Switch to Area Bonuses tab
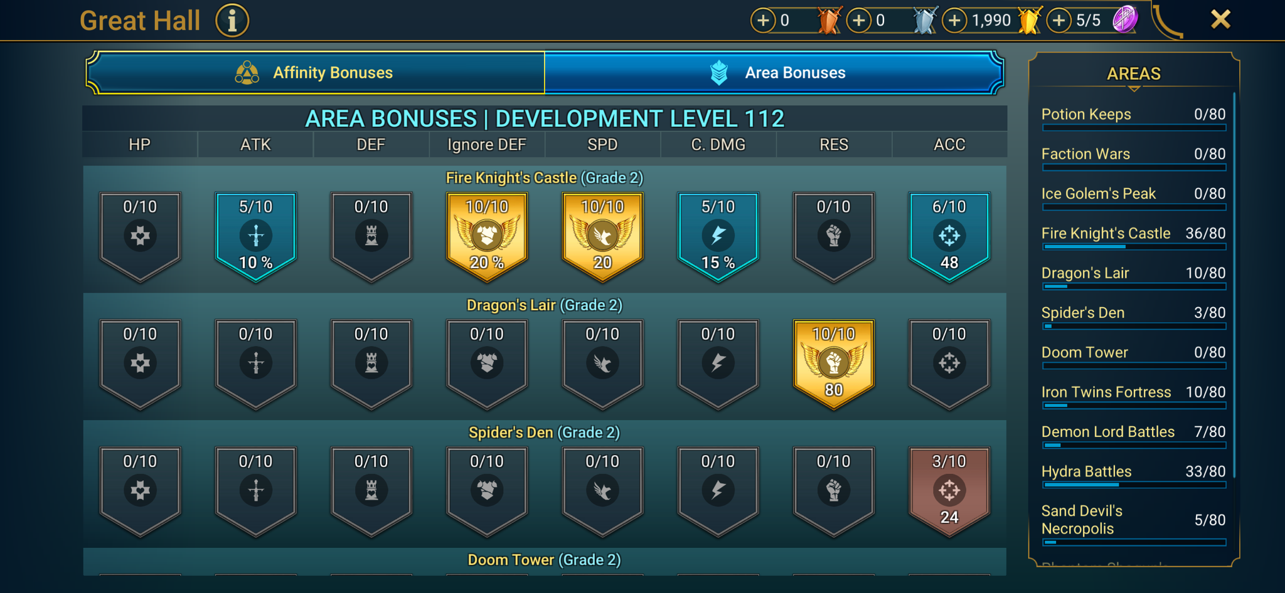The width and height of the screenshot is (1285, 593). click(774, 73)
